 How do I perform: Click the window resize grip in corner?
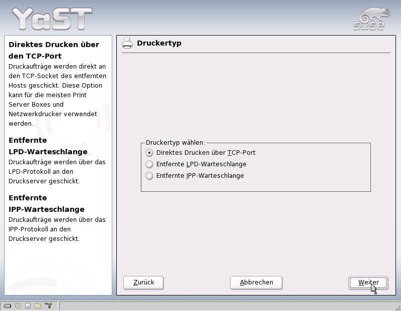[397, 307]
